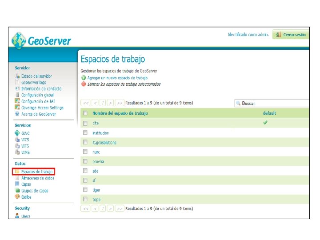Click the Almacenes de datos icon
The image size is (320, 240).
(x=17, y=178)
